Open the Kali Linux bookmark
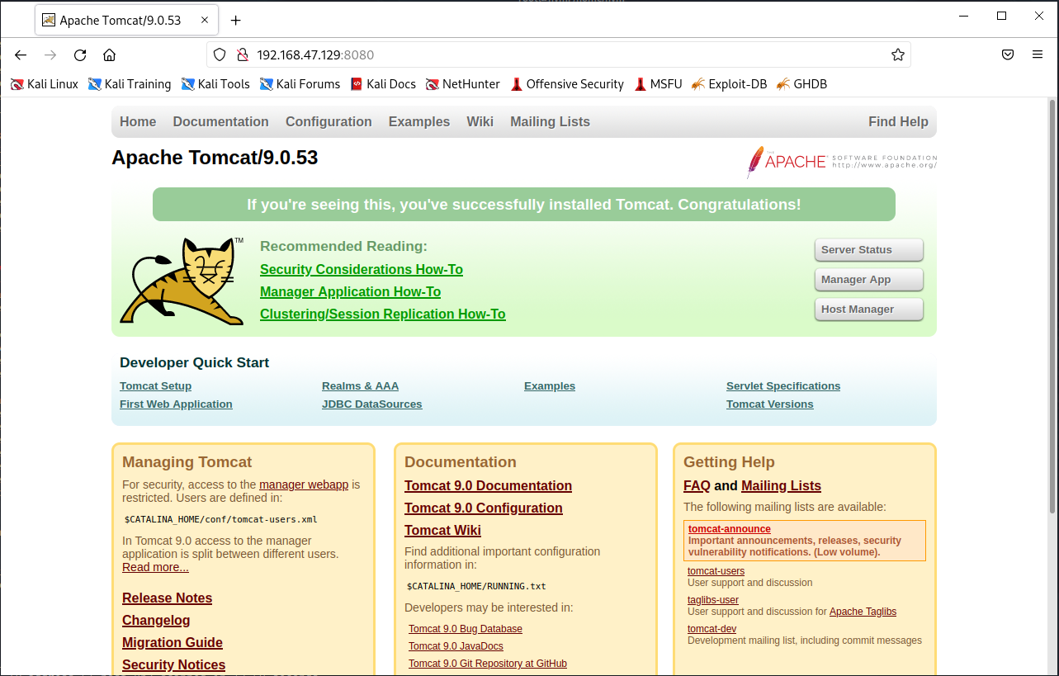This screenshot has height=676, width=1059. (x=45, y=84)
